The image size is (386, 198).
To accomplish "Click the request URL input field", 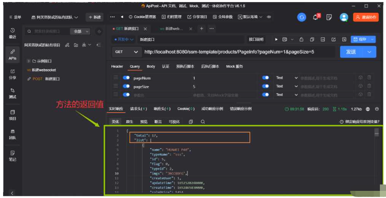I will click(238, 52).
